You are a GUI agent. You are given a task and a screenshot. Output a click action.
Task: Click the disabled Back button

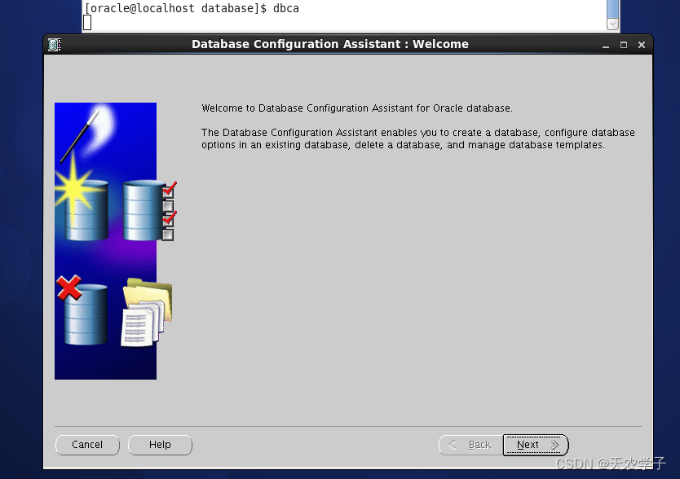click(471, 445)
